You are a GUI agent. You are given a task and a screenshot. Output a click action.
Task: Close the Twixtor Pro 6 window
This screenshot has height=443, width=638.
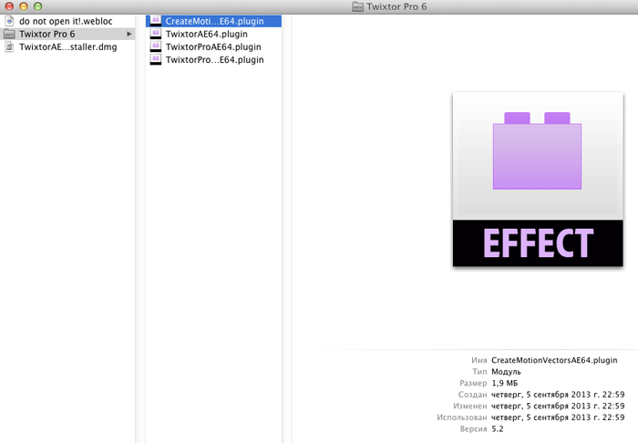(9, 6)
